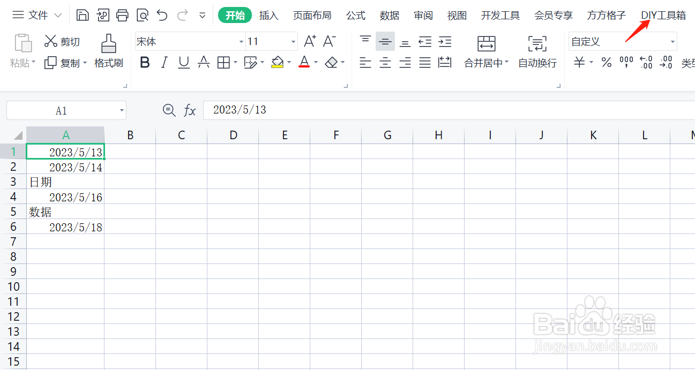
Task: Decrease indent icon
Action: tap(425, 41)
